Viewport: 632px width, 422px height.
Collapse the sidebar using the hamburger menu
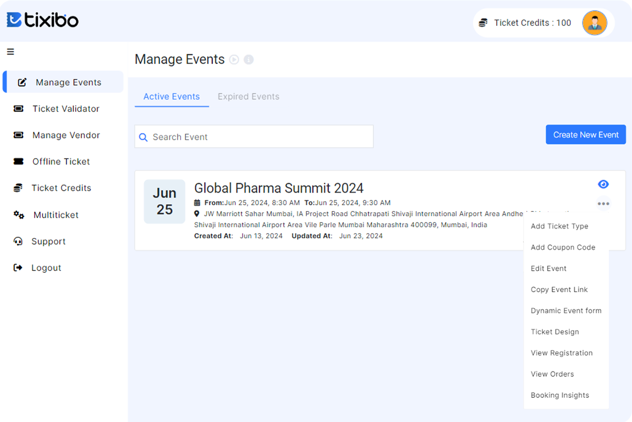tap(10, 52)
